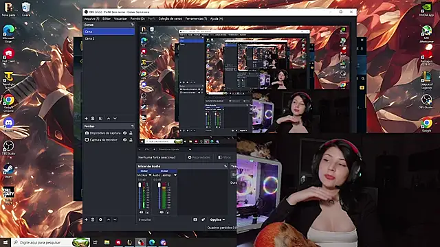Screen dimensions: 440x247
Task: Open Steam desktop shortcut
Action: tap(8, 171)
